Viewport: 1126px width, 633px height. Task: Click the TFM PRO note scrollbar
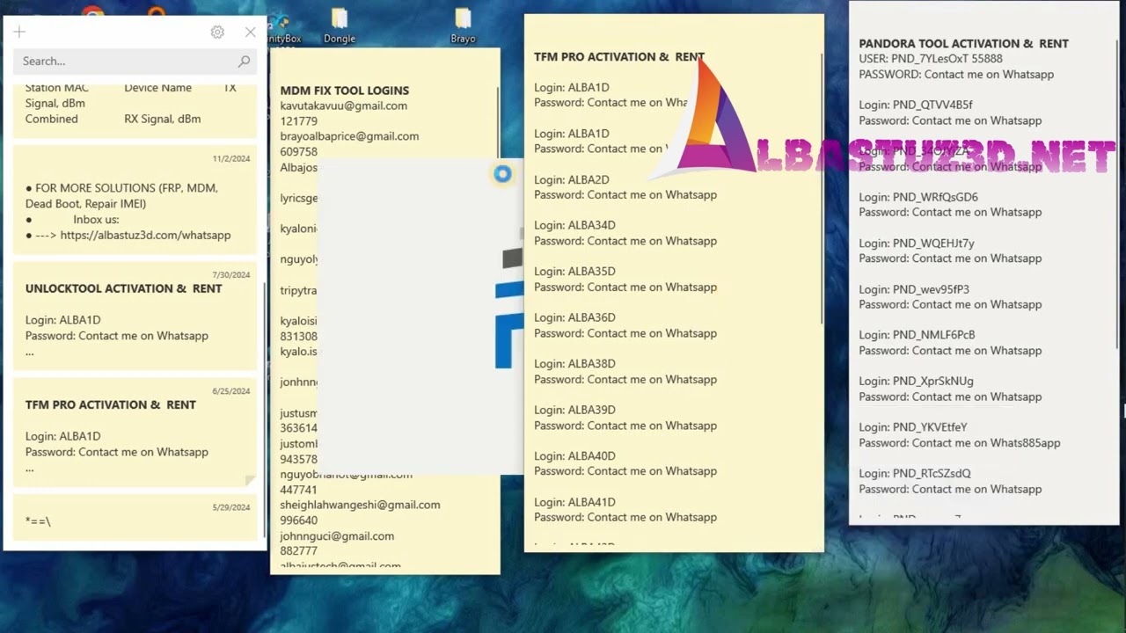(x=822, y=189)
